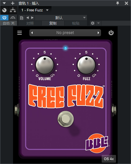The height and width of the screenshot is (164, 131).
Task: Click the FREE FUZZ pedal title
Action: pos(66,96)
